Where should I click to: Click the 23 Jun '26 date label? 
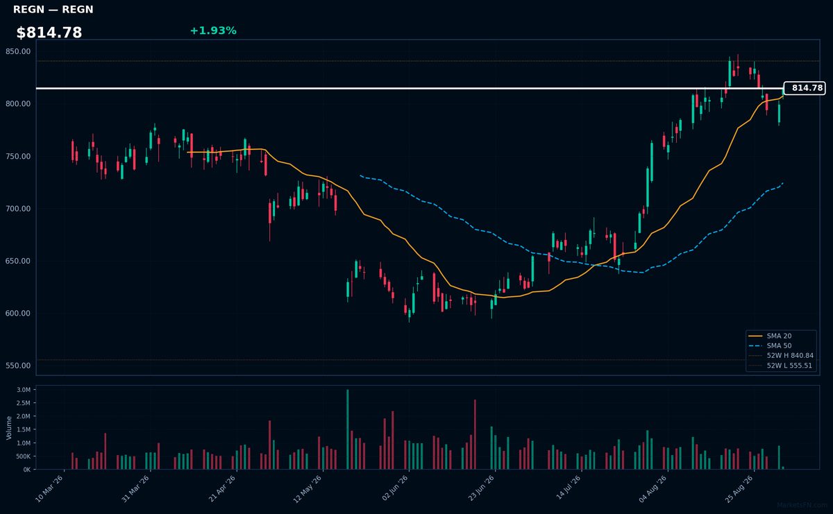480,488
